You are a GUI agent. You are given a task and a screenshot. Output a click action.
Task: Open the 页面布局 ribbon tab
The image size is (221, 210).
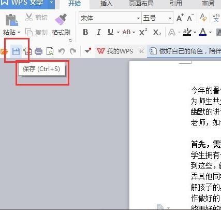pyautogui.click(x=141, y=4)
